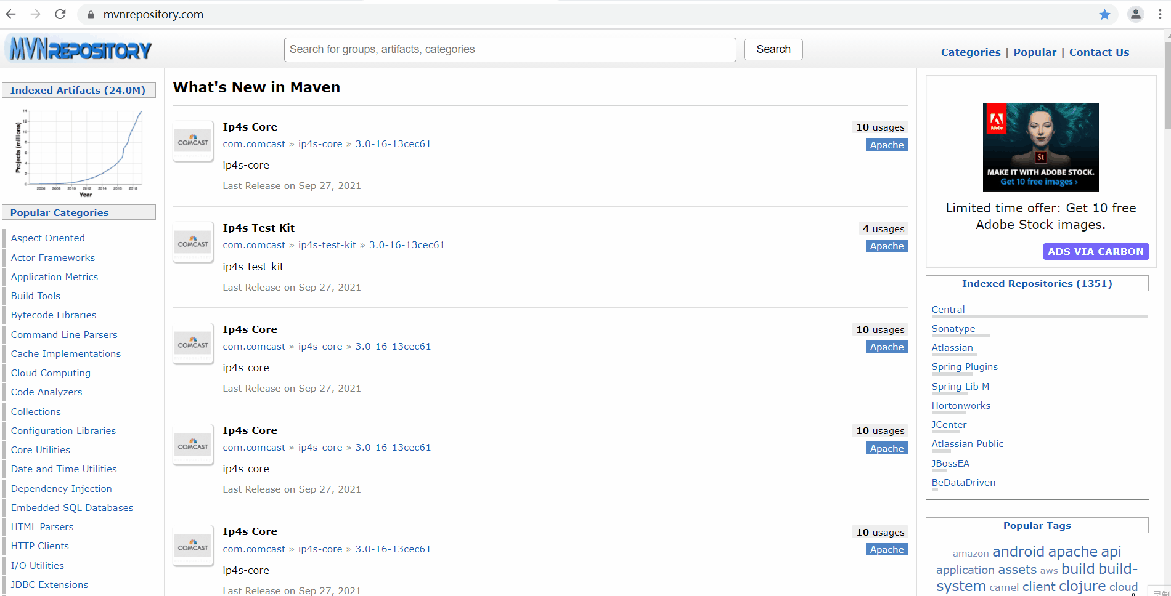The image size is (1171, 596).
Task: Open Date and Time Utilities category
Action: click(64, 469)
